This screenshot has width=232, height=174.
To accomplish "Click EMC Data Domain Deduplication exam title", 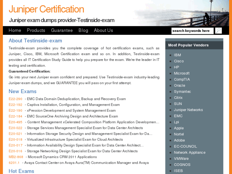I will pos(76,99).
